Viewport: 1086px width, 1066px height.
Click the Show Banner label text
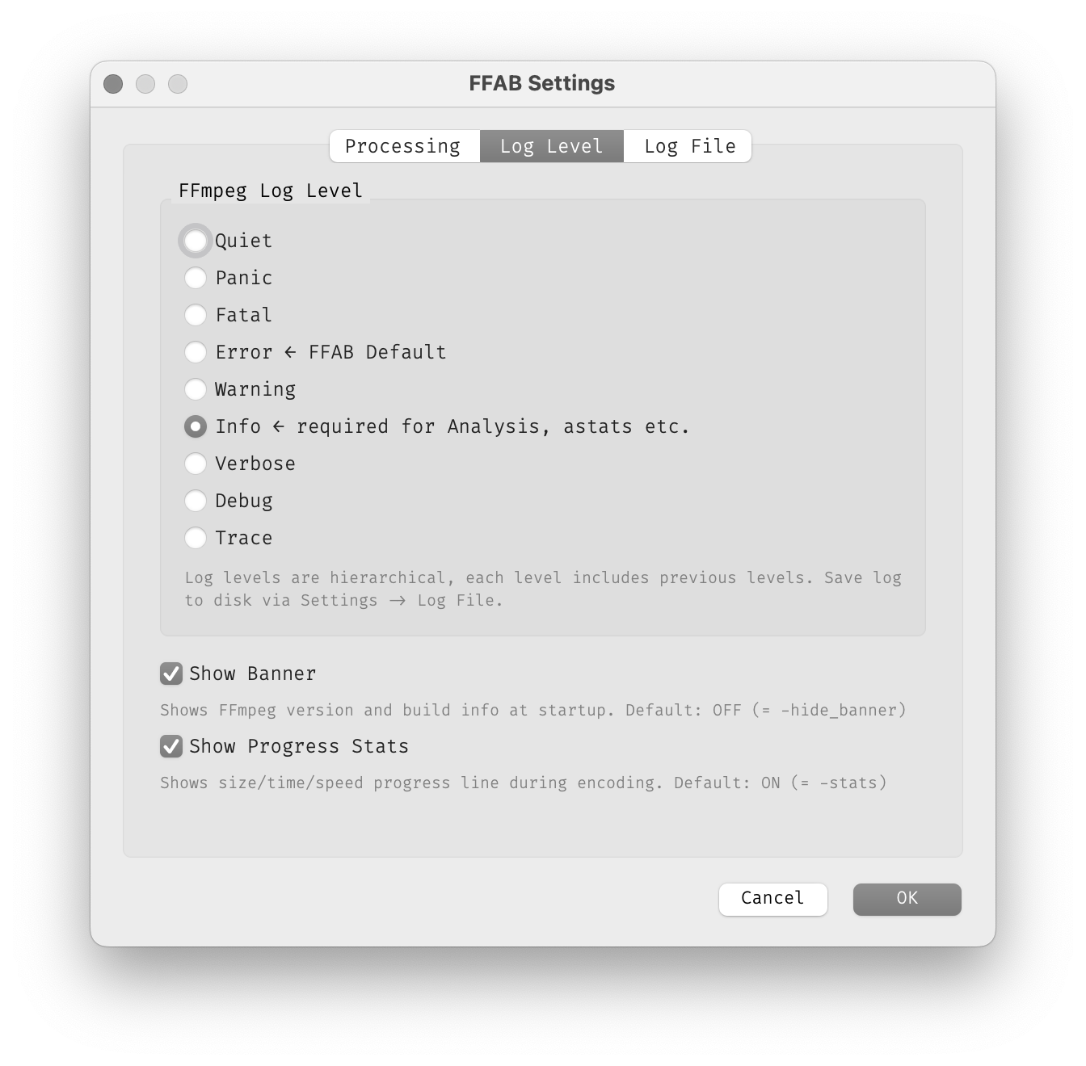[252, 674]
